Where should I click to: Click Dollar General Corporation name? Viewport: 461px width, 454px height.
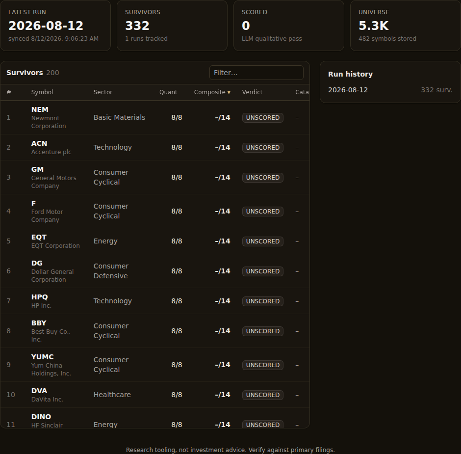52,276
